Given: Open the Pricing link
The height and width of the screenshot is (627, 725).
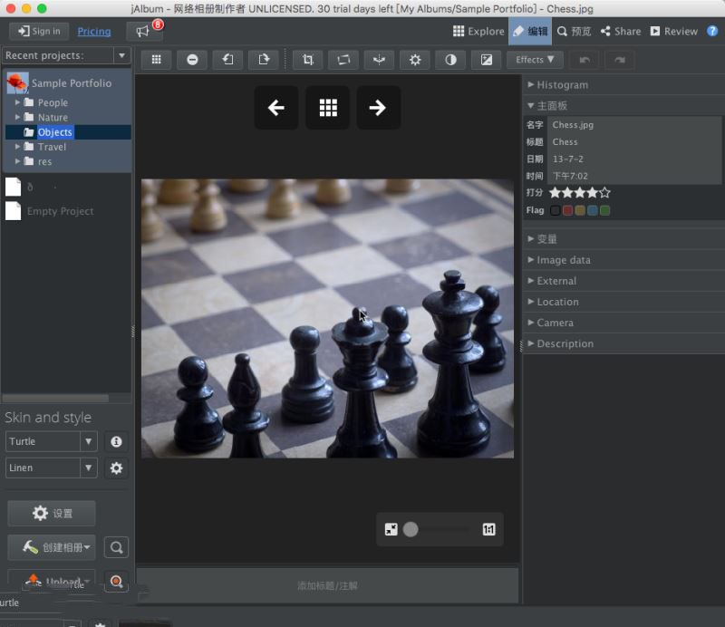Looking at the screenshot, I should pyautogui.click(x=94, y=32).
